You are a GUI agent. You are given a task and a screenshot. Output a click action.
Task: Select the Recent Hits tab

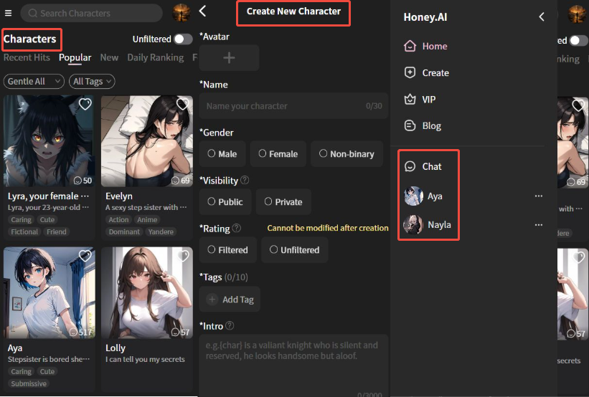pos(27,58)
